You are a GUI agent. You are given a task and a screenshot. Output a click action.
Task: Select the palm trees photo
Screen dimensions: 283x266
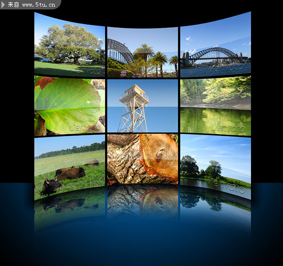click(142, 52)
